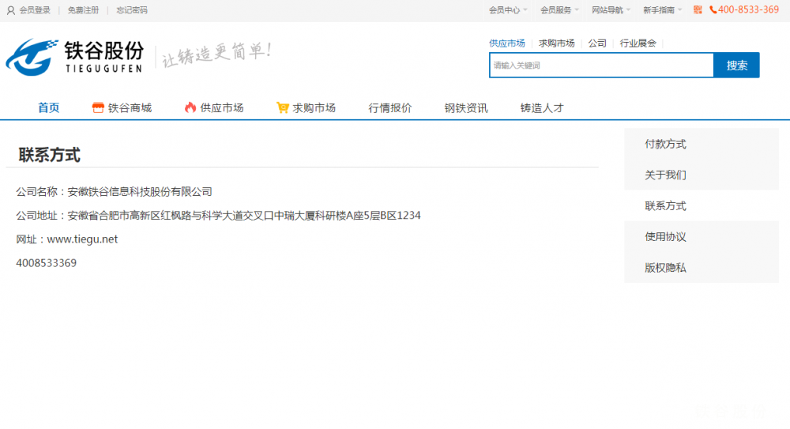The height and width of the screenshot is (429, 790).
Task: Click the flame icon beside 供应市场
Action: point(190,107)
